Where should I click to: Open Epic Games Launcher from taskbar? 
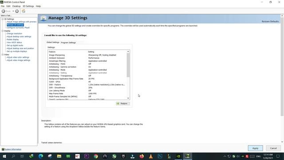tap(123, 156)
